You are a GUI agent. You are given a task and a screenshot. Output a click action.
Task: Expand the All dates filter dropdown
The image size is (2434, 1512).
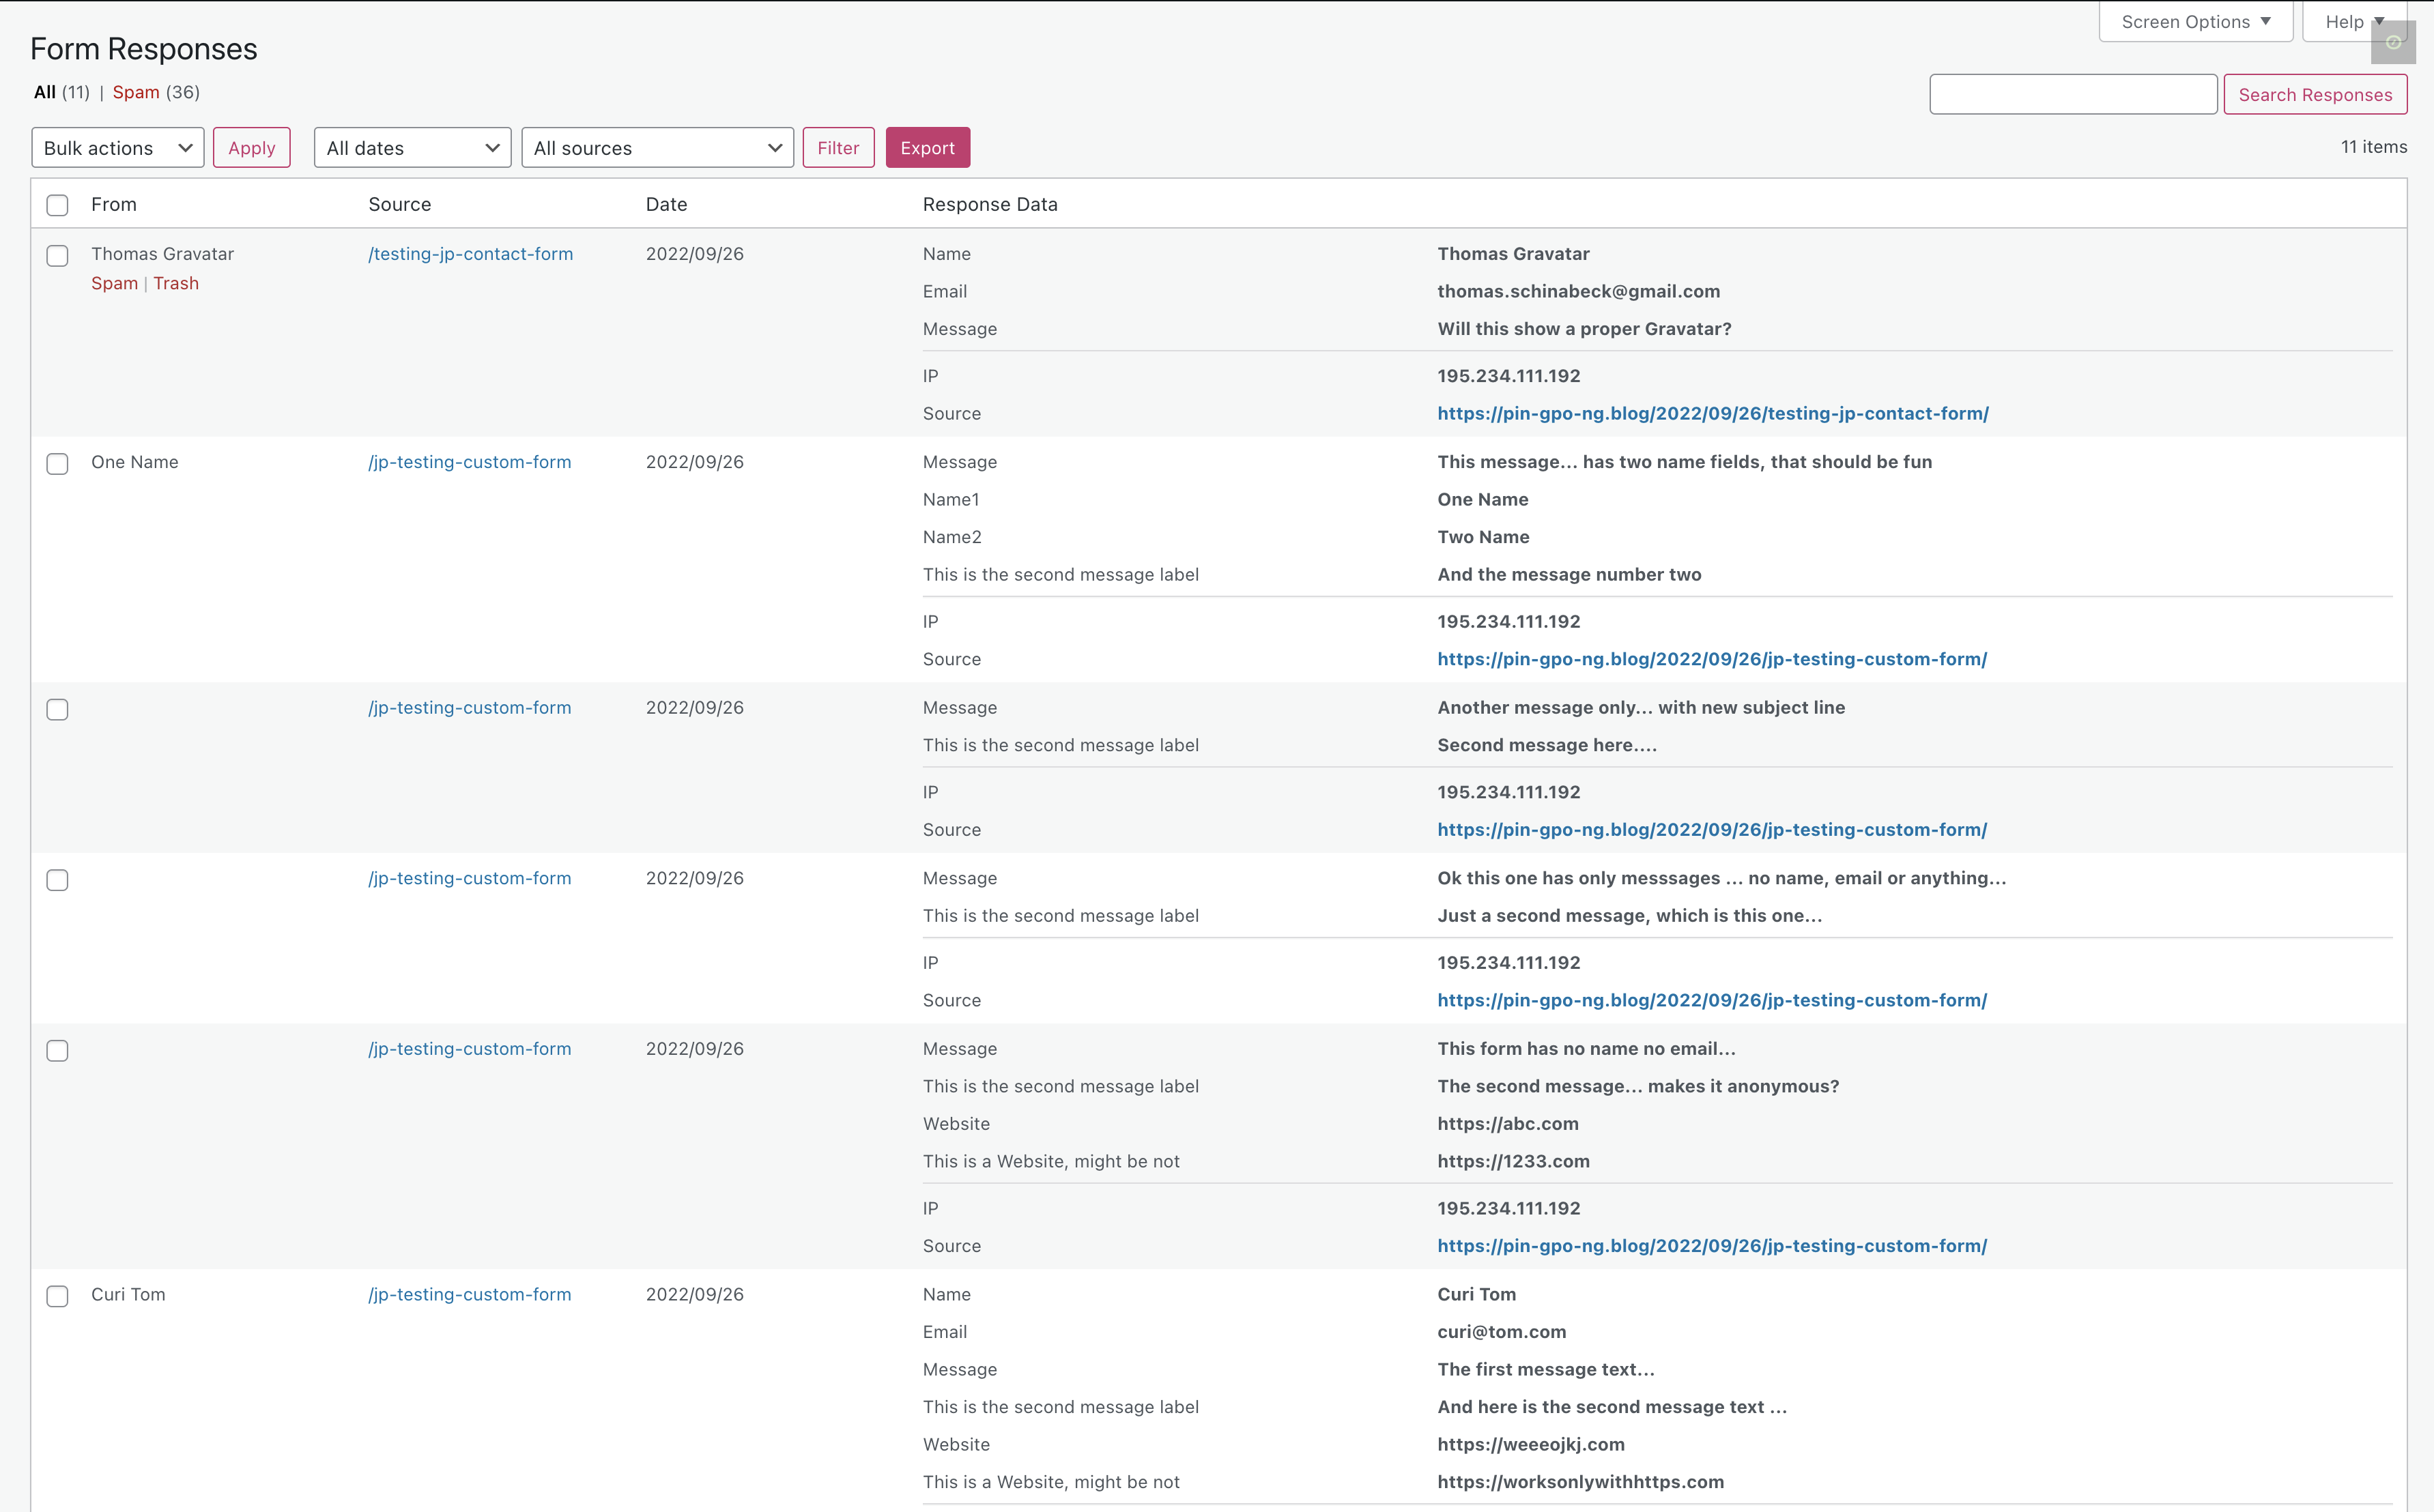tap(411, 147)
